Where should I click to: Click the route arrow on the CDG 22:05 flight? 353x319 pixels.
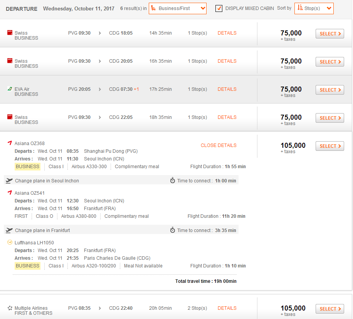coord(100,117)
